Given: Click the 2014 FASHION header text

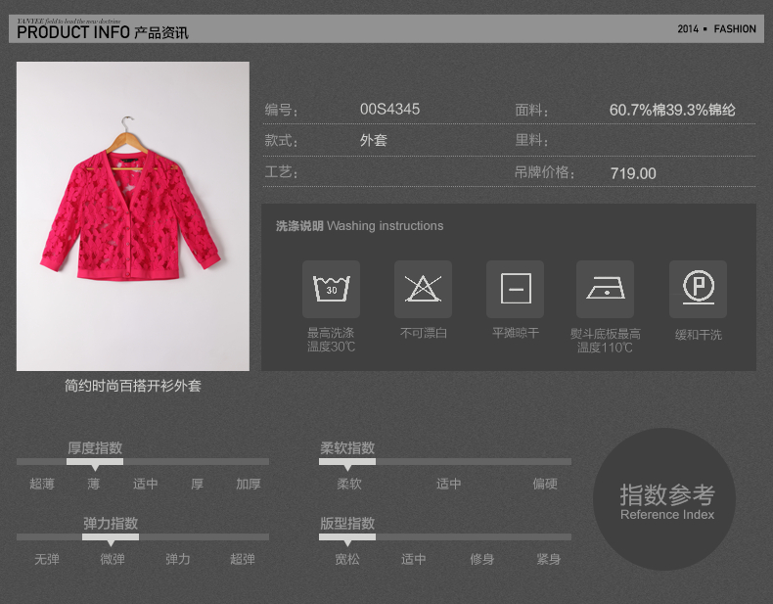Looking at the screenshot, I should (x=716, y=29).
